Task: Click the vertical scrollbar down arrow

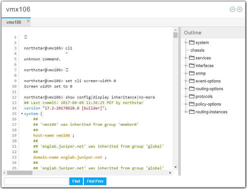Action: (175, 167)
